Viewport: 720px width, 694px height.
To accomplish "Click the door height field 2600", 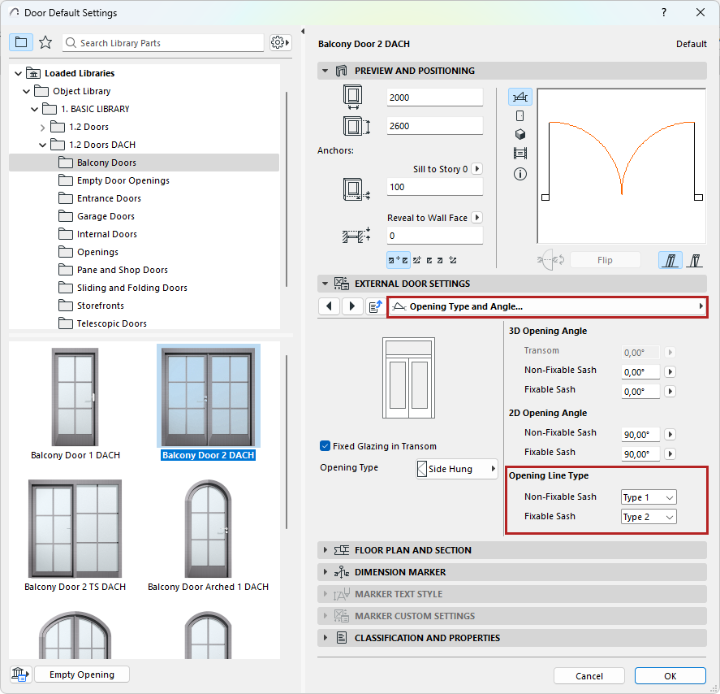I will 435,126.
